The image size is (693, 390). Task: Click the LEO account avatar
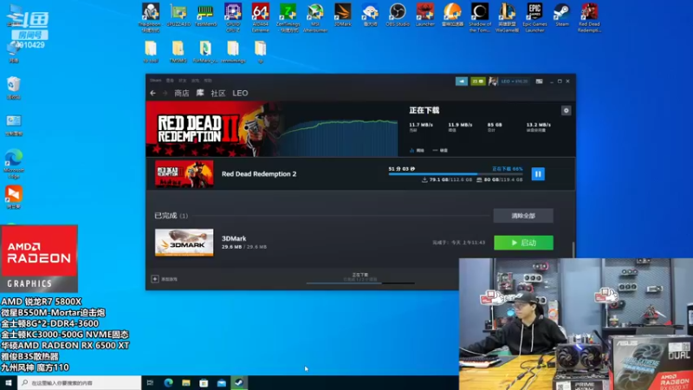(x=493, y=81)
